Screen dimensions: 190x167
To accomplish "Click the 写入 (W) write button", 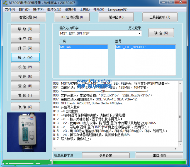I will 25,57.
